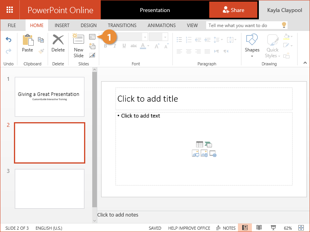Open the app launcher waffle icon
This screenshot has height=232, width=310.
[10, 10]
